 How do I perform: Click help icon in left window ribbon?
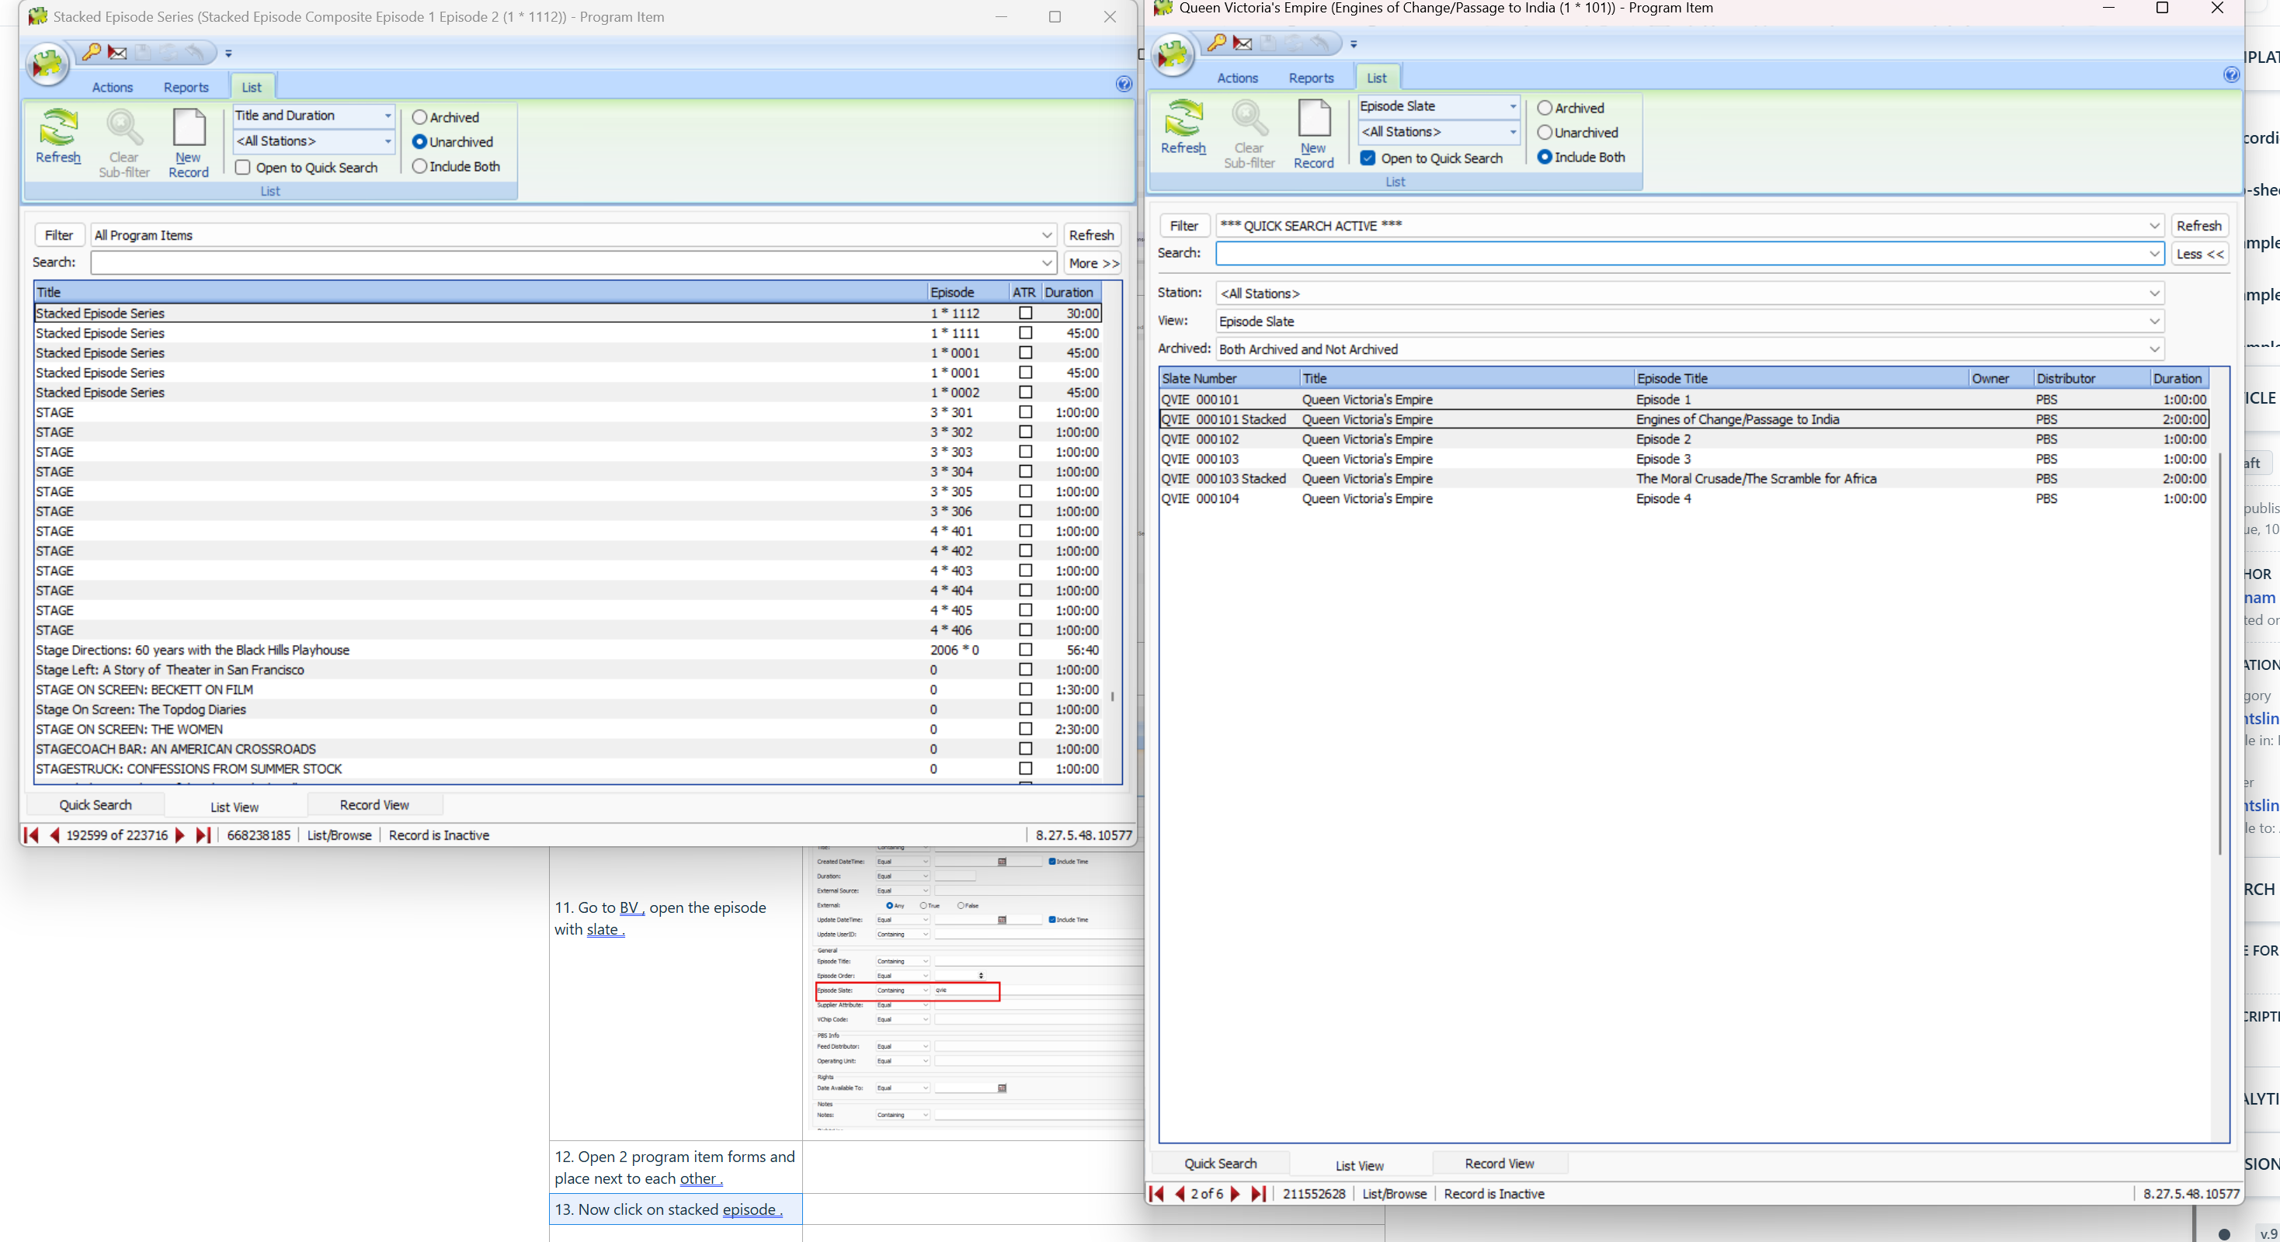coord(1123,85)
